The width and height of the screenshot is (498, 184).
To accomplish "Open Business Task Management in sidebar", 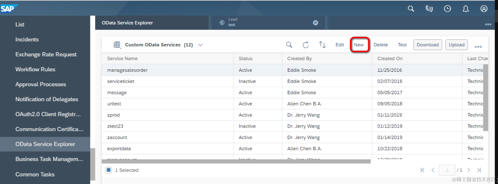I will (x=49, y=159).
